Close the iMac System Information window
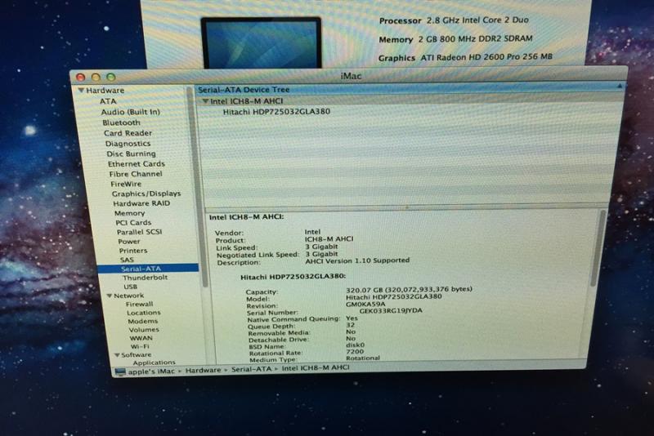The width and height of the screenshot is (654, 436). [x=81, y=78]
